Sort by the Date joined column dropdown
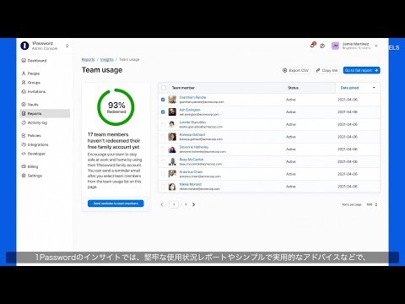This screenshot has height=304, width=405. click(374, 88)
